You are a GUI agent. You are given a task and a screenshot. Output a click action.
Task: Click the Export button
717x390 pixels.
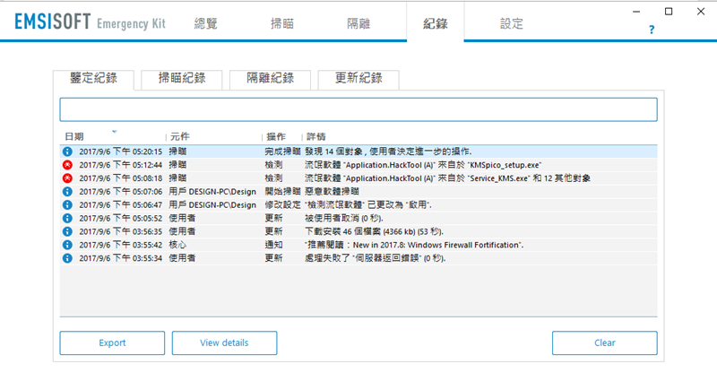pos(112,342)
